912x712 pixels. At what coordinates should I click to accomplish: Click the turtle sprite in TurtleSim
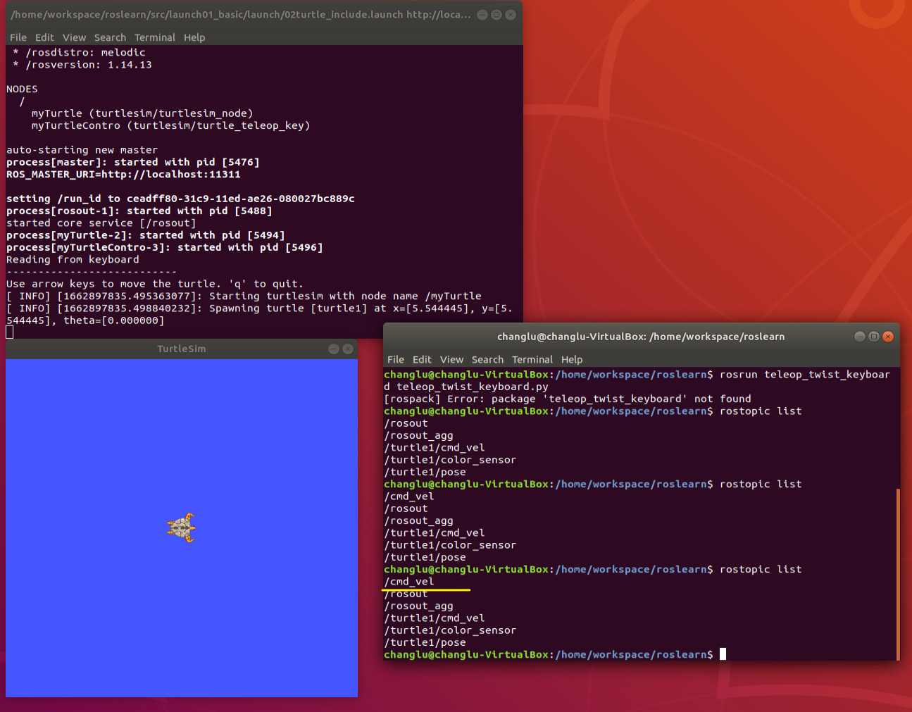coord(182,527)
